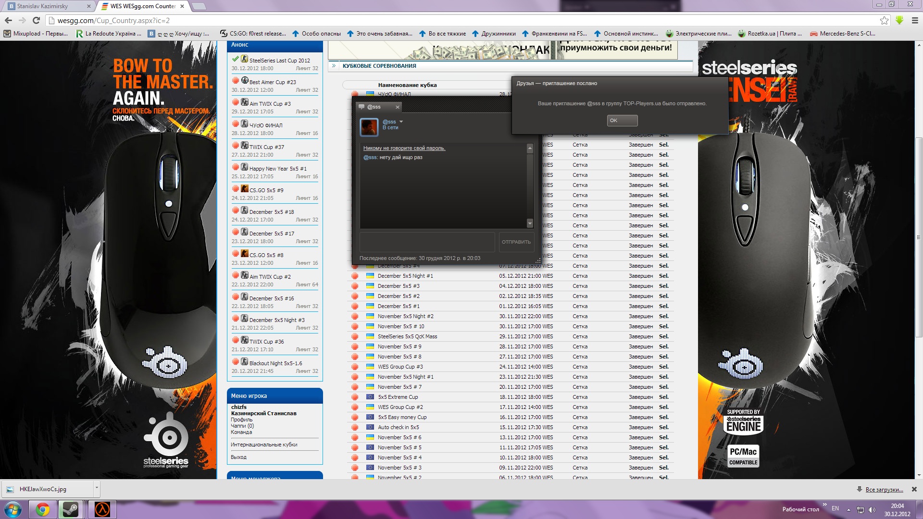Click the red status icon of TWIX Cup #37
This screenshot has height=519, width=923.
point(236,145)
